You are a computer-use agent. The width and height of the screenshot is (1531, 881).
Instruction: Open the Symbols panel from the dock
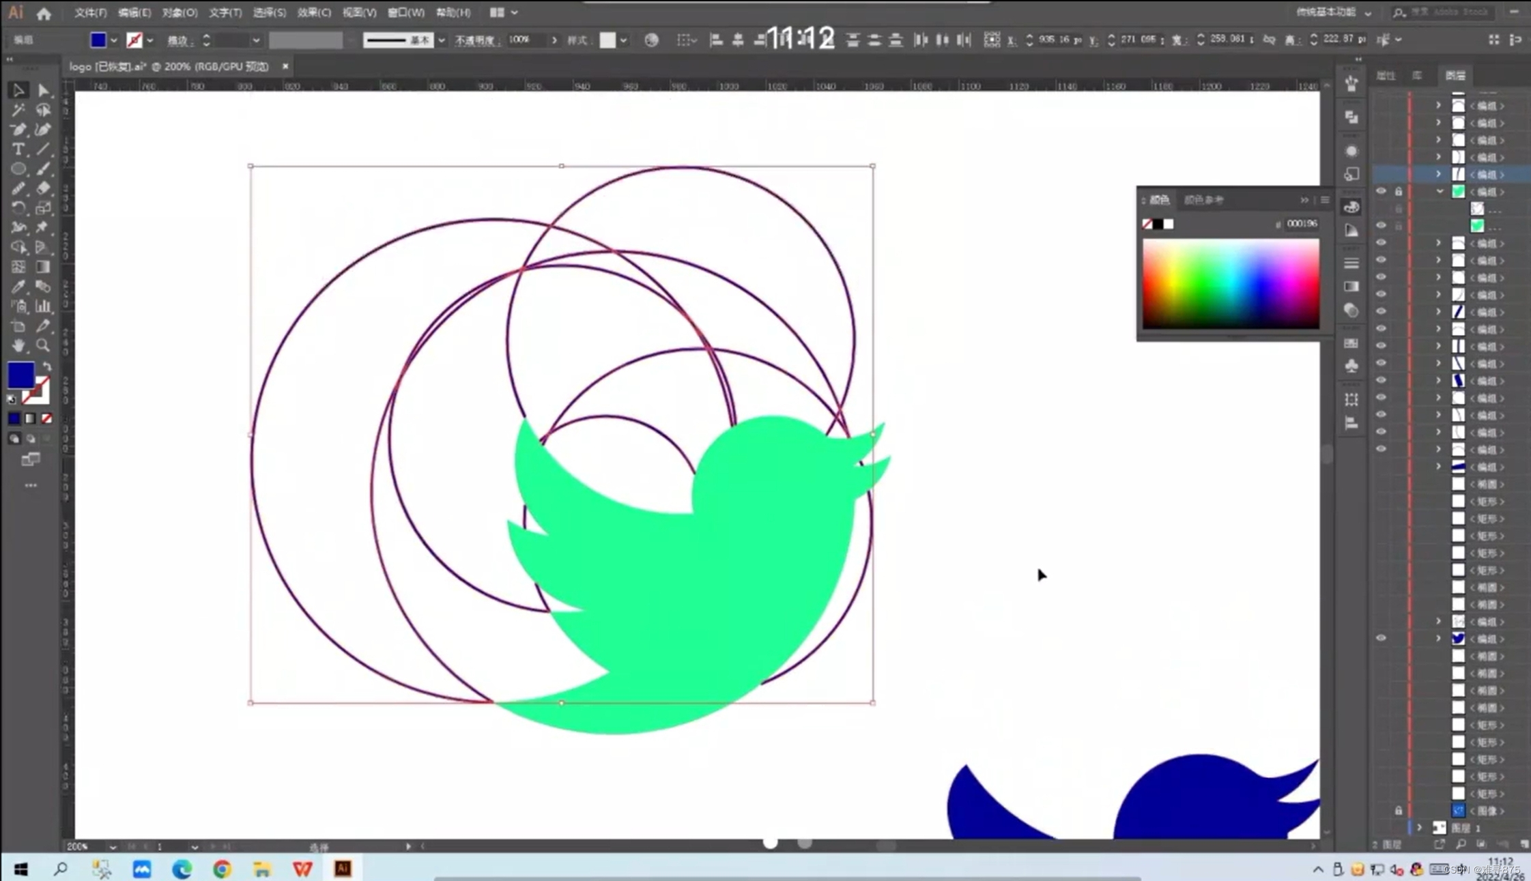(1351, 366)
